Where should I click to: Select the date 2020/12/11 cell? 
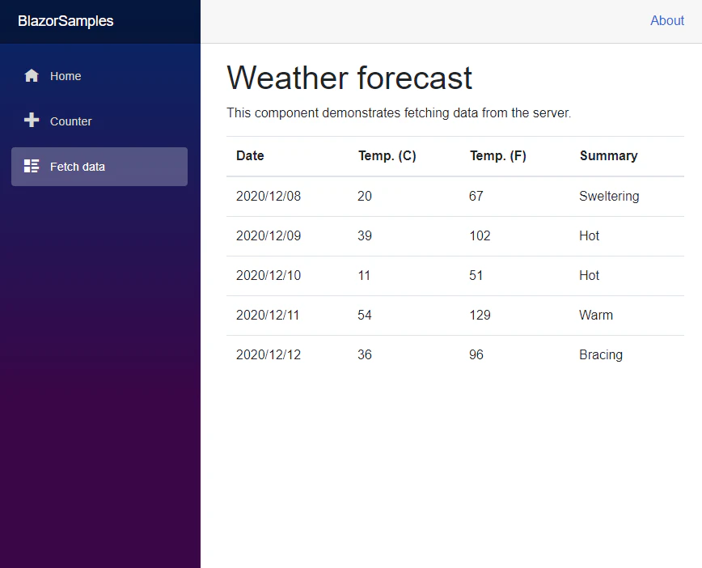(x=268, y=316)
